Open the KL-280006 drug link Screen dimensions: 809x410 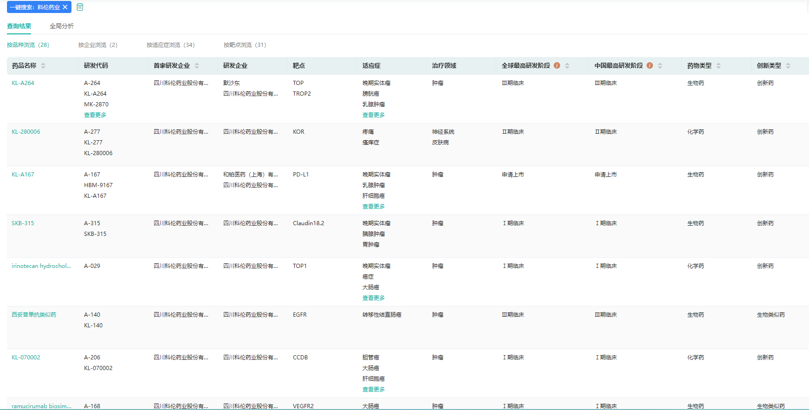point(26,132)
